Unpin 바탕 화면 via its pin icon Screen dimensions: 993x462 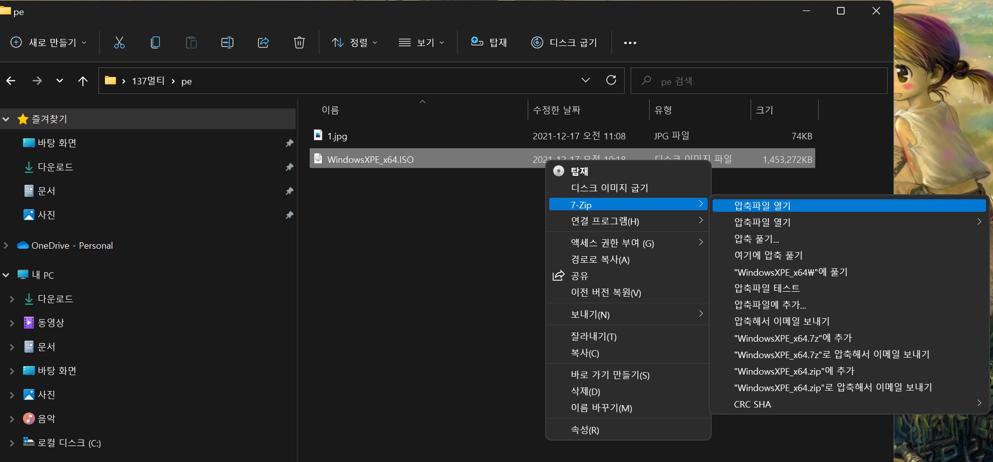pyautogui.click(x=289, y=143)
